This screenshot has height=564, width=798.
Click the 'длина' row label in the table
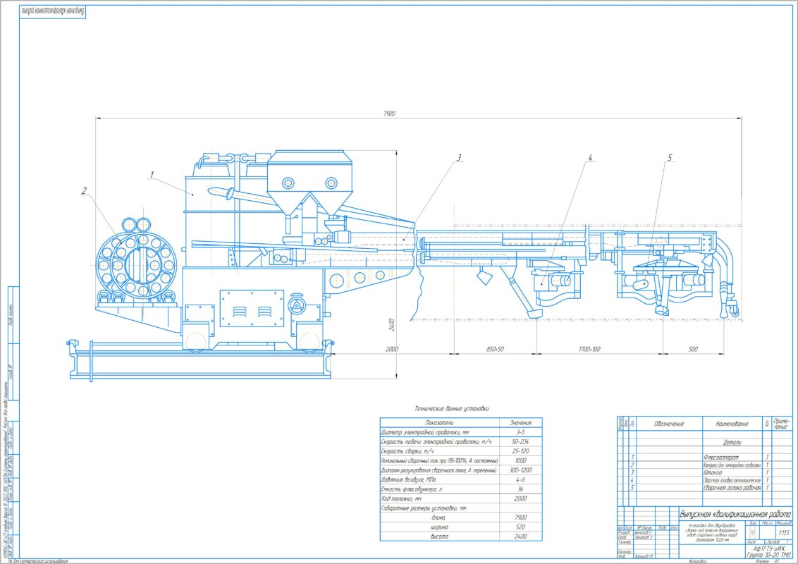(438, 517)
